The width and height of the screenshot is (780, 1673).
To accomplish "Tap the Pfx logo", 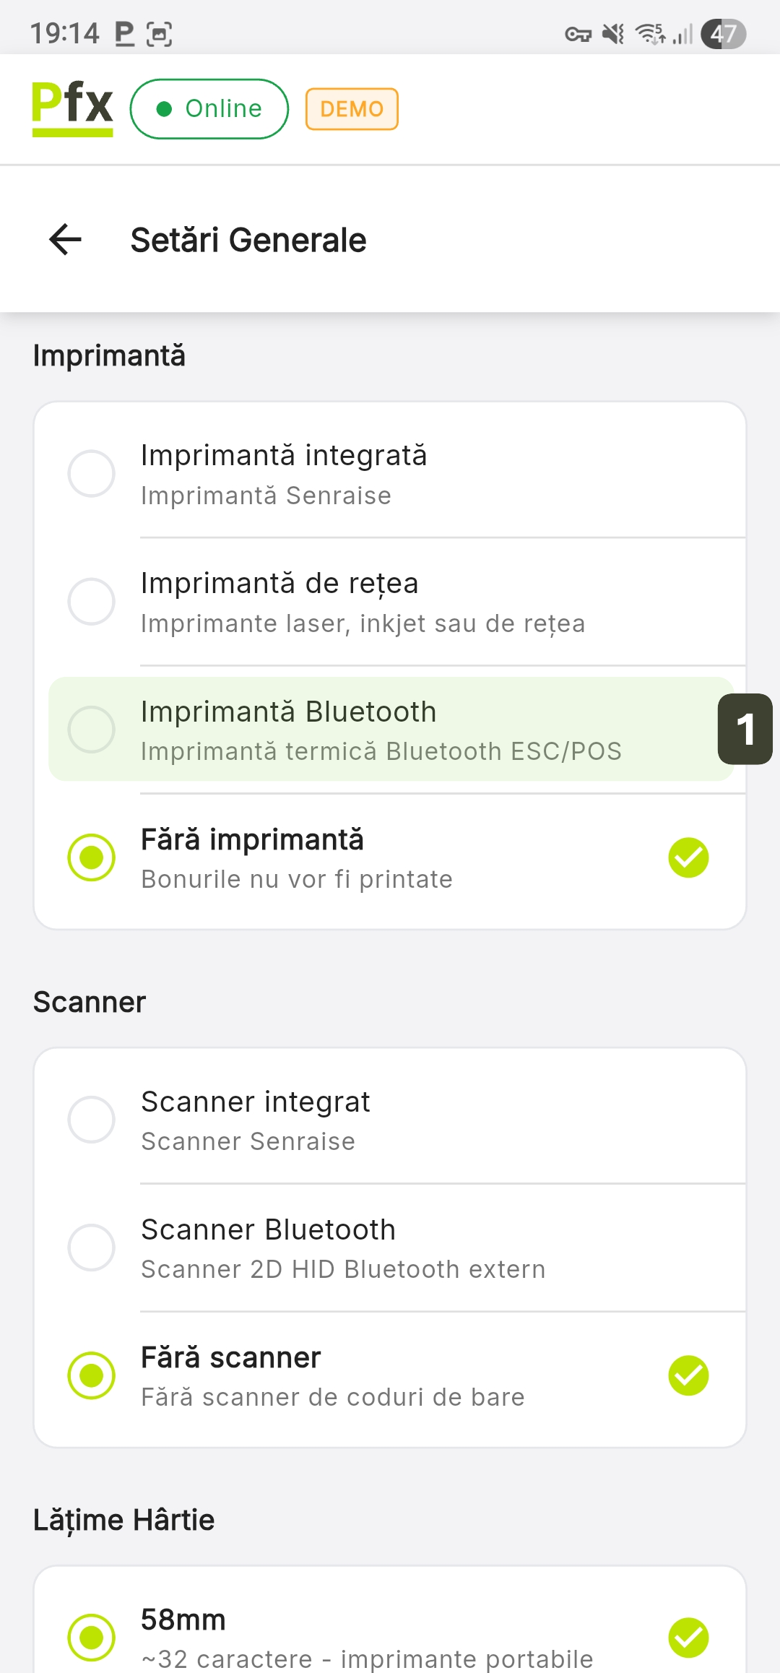I will 72,108.
